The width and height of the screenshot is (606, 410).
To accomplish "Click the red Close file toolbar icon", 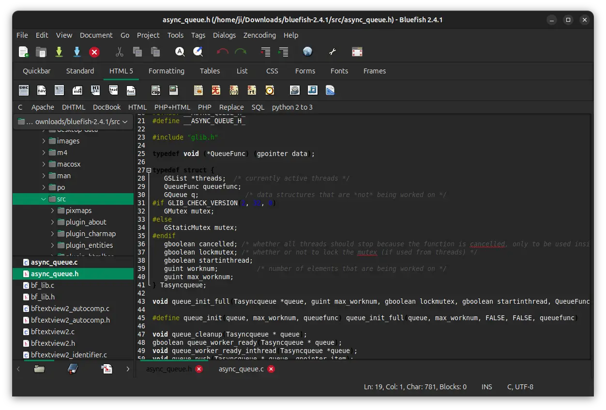I will 94,52.
